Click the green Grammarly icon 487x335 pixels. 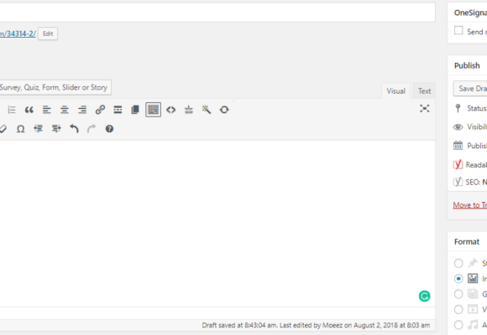click(424, 296)
